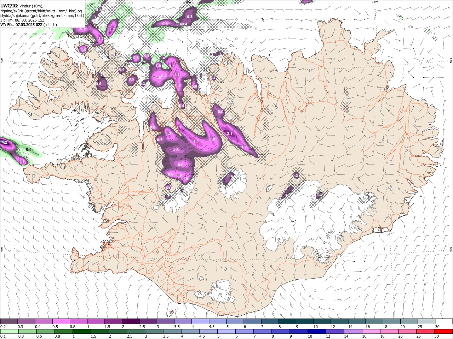Select the light pink 16 swatch, bottom legend row

pyautogui.click(x=371, y=331)
